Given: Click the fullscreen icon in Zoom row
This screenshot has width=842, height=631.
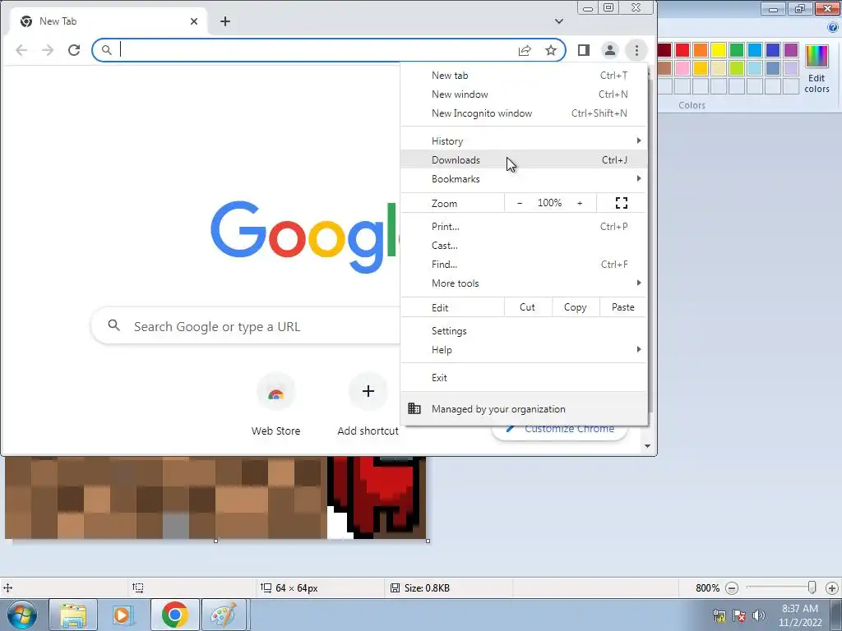Looking at the screenshot, I should [x=622, y=203].
